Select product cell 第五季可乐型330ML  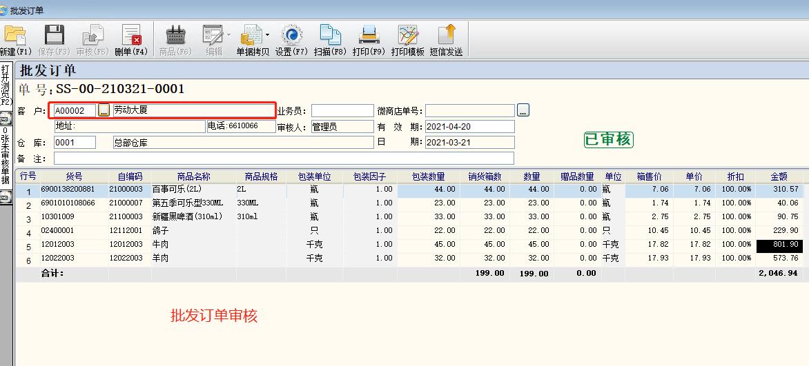click(193, 203)
